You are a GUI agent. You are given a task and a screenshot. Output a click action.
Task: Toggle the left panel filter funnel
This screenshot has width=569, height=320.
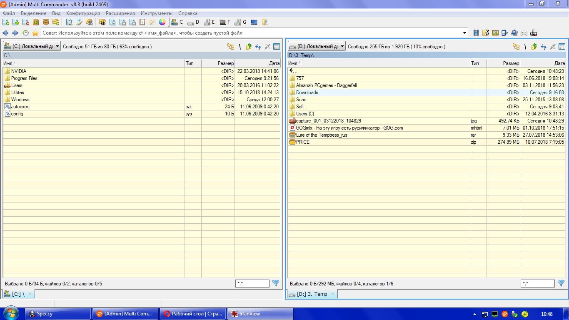click(x=275, y=283)
